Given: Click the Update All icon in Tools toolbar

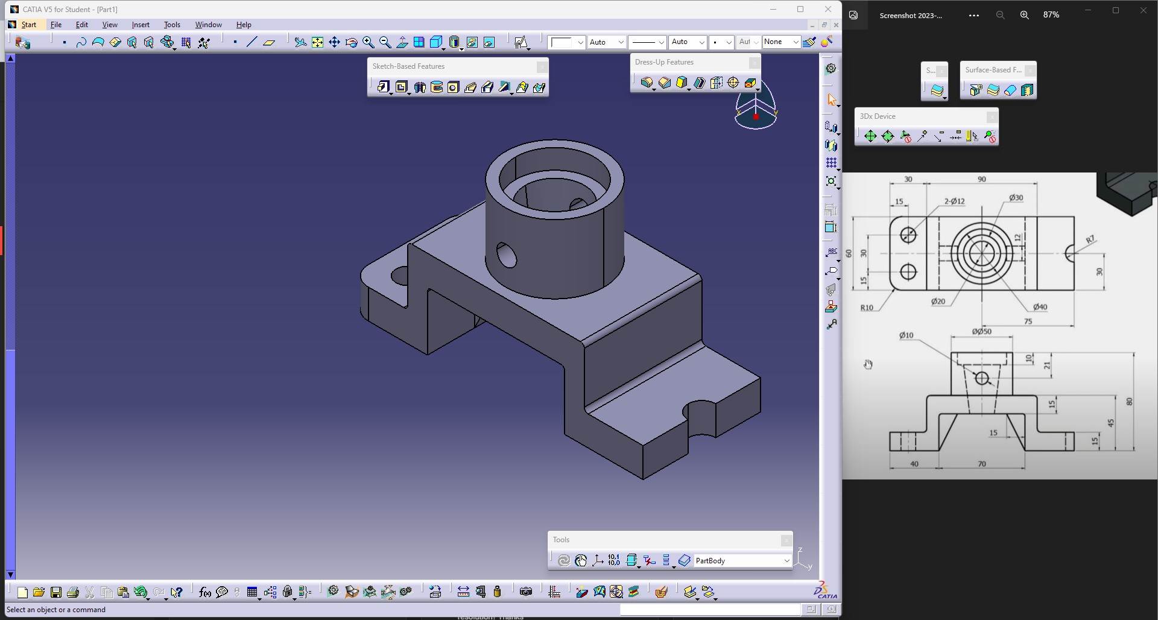Looking at the screenshot, I should click(x=563, y=560).
